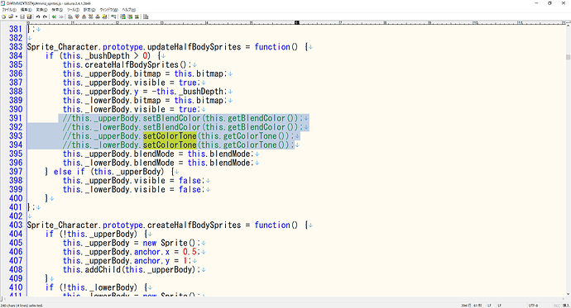Screen dimensions: 571x308
Task: Open the common settings toolbar icon
Action: [137, 17]
